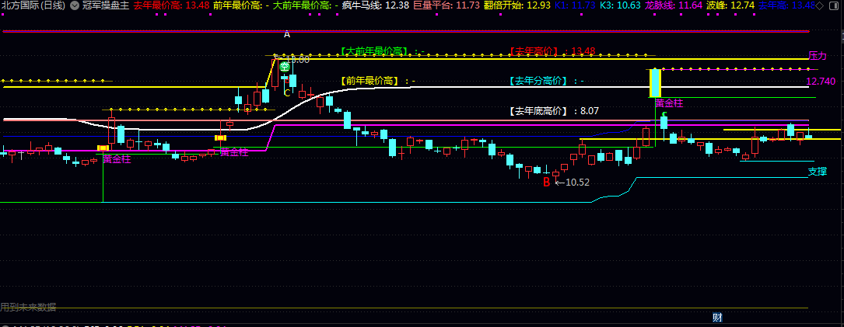The height and width of the screenshot is (327, 844).
Task: Click the 北方国际(日线) chart title
Action: click(x=33, y=5)
